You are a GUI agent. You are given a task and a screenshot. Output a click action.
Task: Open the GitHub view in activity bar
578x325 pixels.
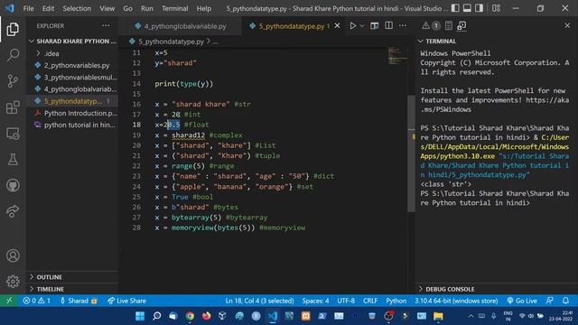[13, 185]
